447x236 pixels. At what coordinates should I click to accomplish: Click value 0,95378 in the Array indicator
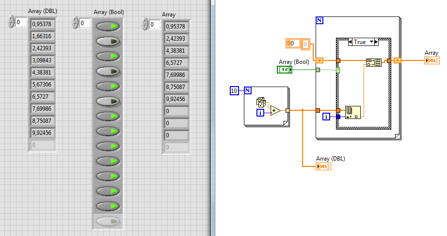[x=176, y=27]
